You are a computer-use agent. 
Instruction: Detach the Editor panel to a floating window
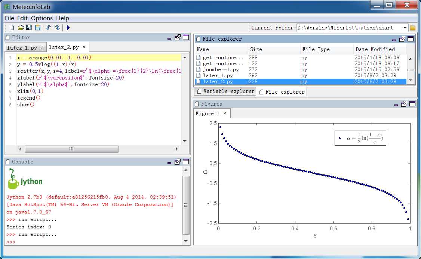(x=178, y=37)
